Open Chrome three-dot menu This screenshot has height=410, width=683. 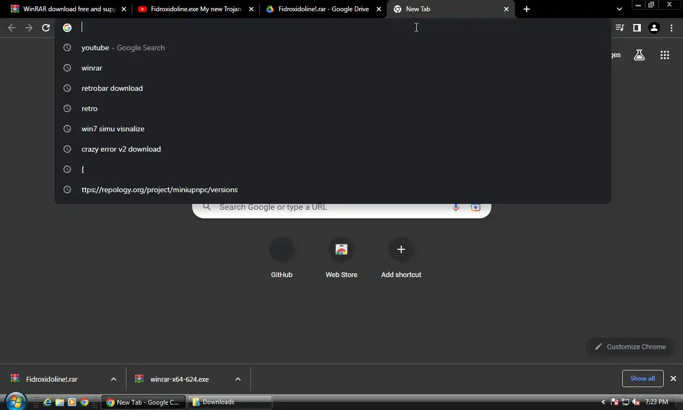pyautogui.click(x=671, y=28)
